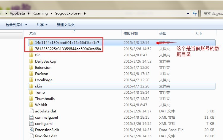Click 19 KB size of favorite3.dat
This screenshot has height=140, width=223.
coord(209,136)
